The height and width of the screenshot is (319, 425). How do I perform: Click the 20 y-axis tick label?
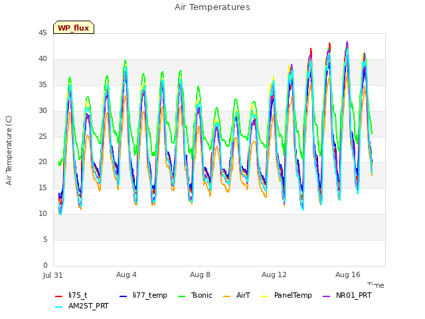tap(42, 162)
